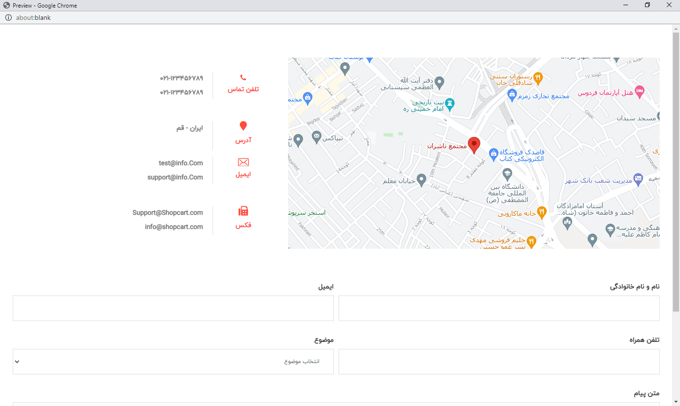
Task: Focus the ایمیل text input field
Action: point(173,308)
